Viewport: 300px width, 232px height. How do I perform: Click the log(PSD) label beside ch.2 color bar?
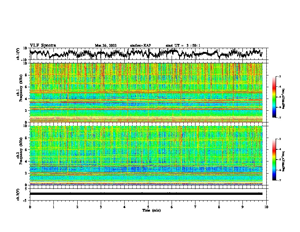284,161
